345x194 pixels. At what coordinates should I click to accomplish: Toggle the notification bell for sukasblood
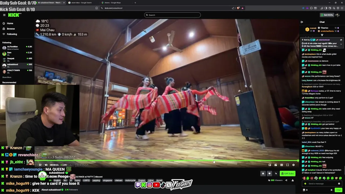tap(263, 174)
